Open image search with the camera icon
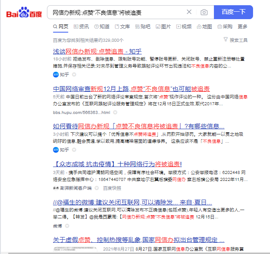This screenshot has height=254, width=270. pos(204,12)
